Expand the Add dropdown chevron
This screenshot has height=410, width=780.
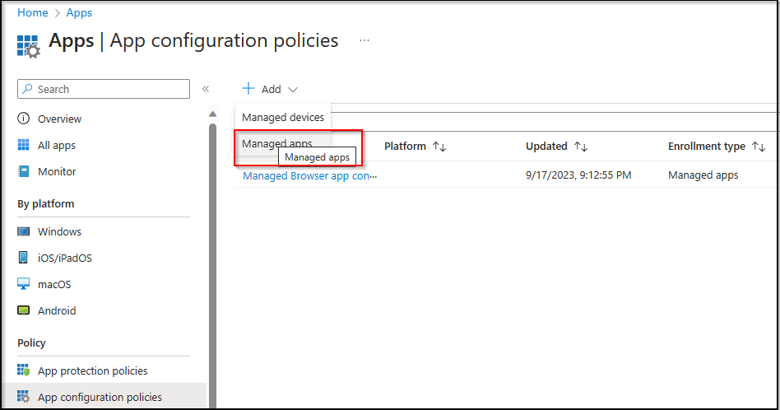293,89
